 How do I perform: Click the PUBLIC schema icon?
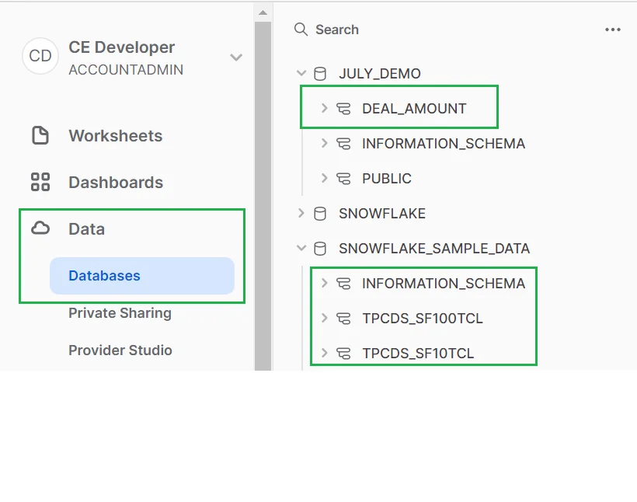pos(343,179)
